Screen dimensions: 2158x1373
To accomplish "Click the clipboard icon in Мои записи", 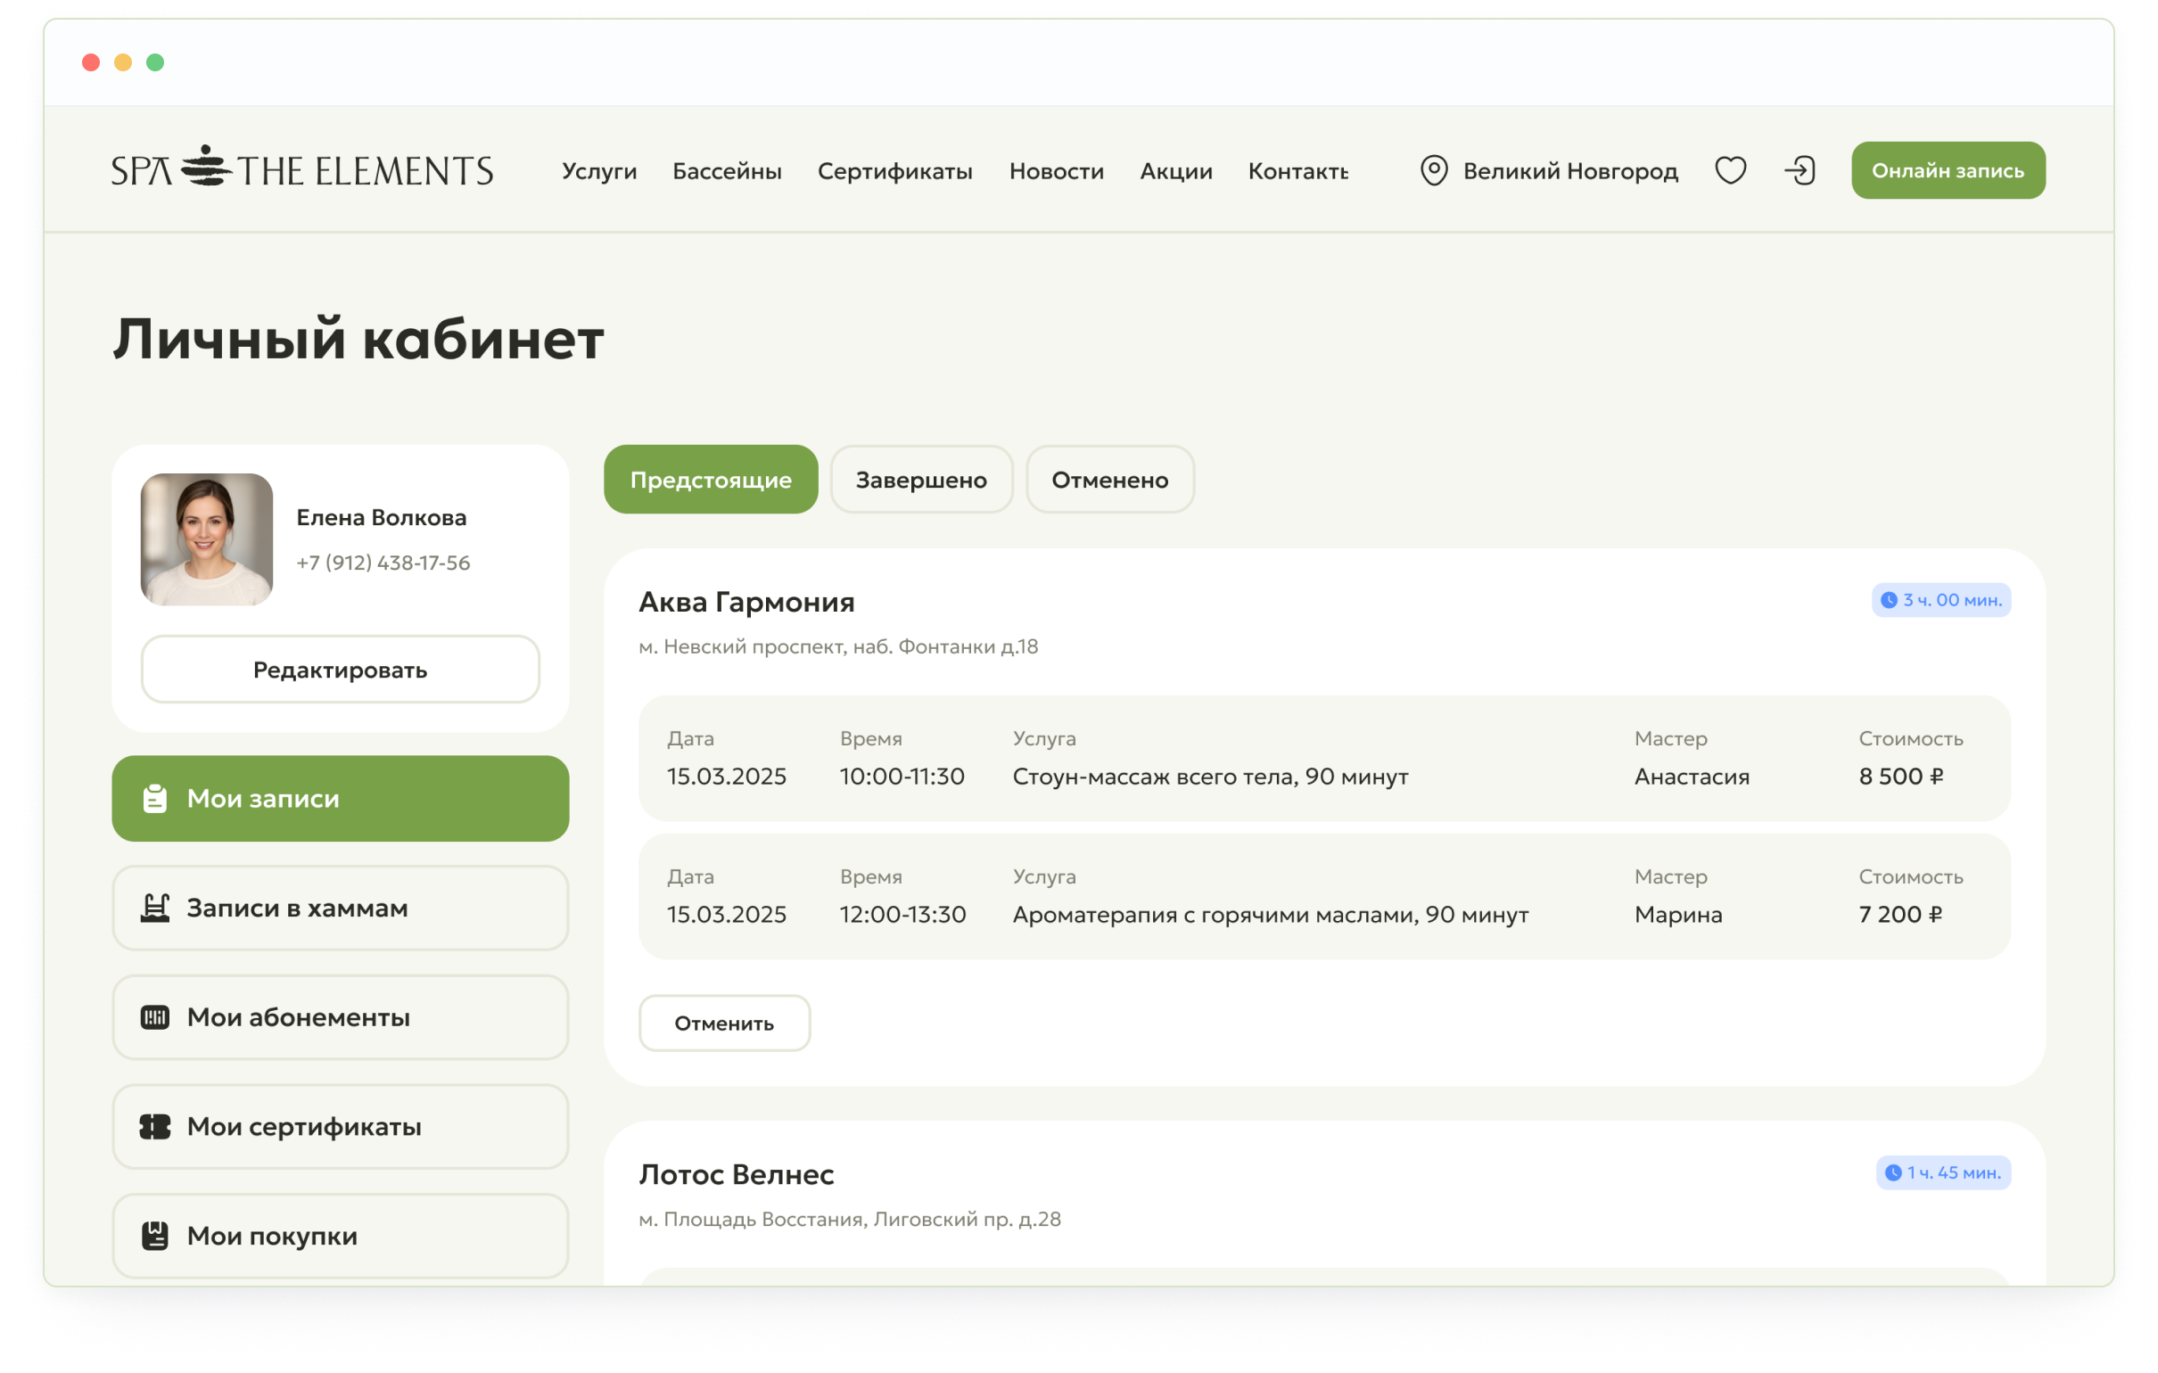I will 155,799.
